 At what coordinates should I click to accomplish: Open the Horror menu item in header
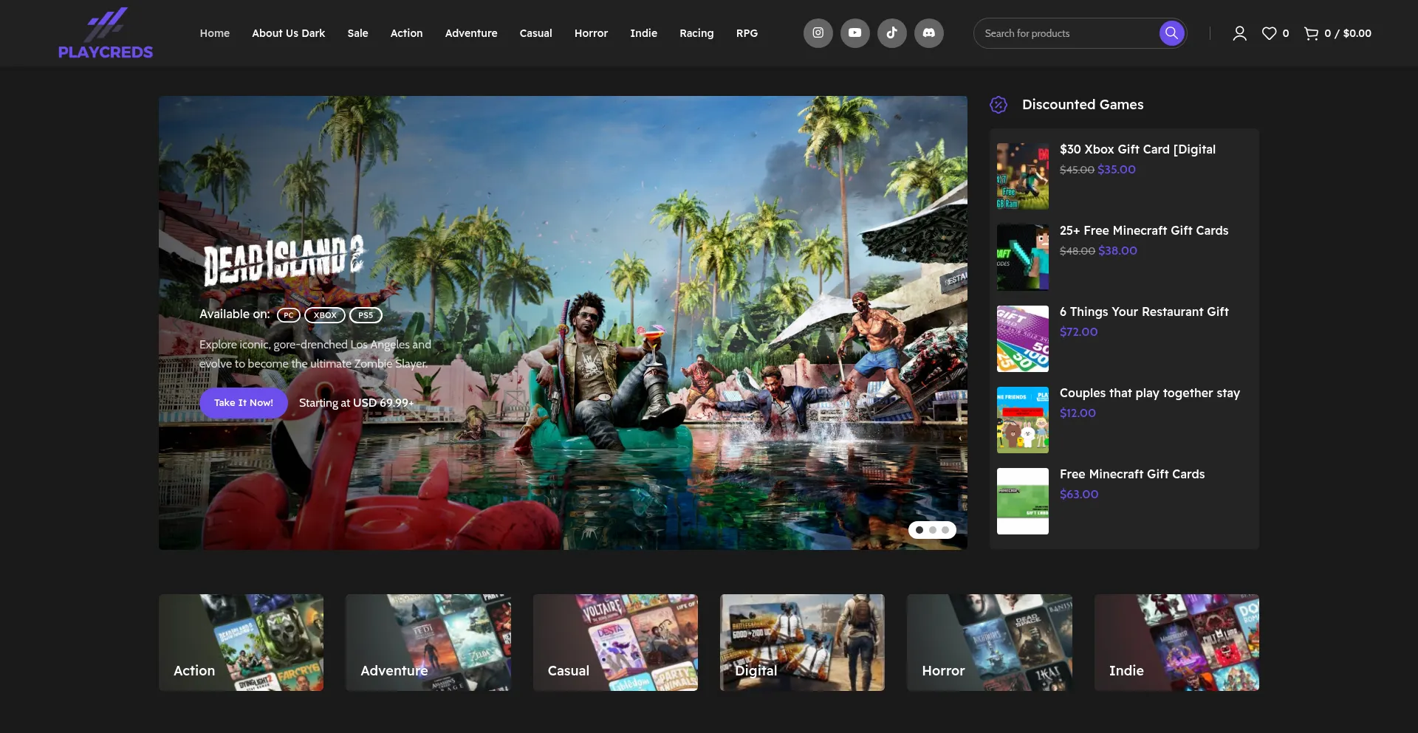[592, 33]
